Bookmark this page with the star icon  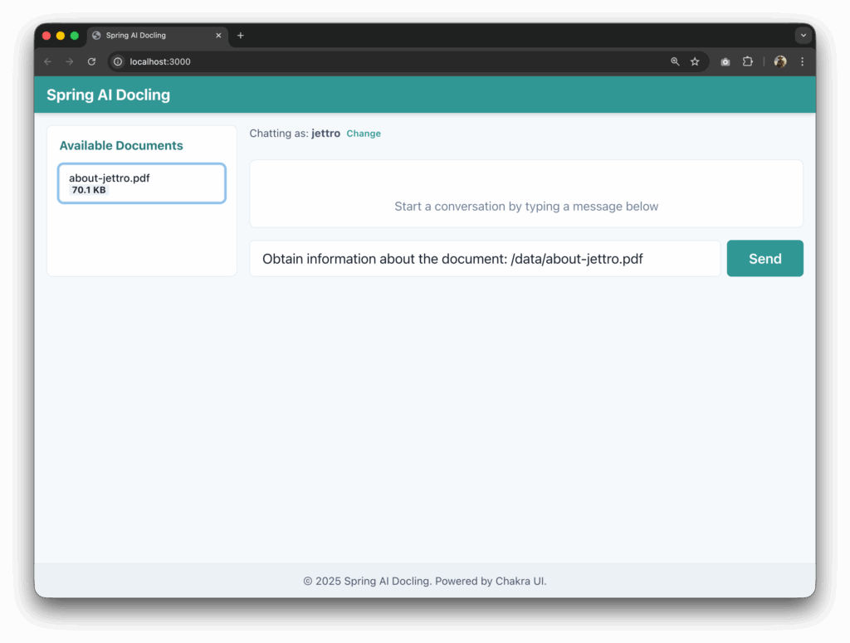tap(695, 61)
